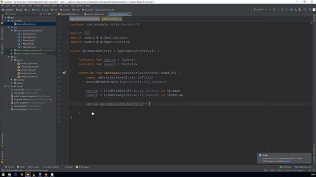Viewport: 316px width, 177px height.
Task: Open the Messages tool window
Action: click(x=82, y=167)
